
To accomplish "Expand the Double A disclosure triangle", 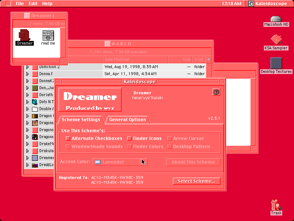I will pyautogui.click(x=27, y=109).
